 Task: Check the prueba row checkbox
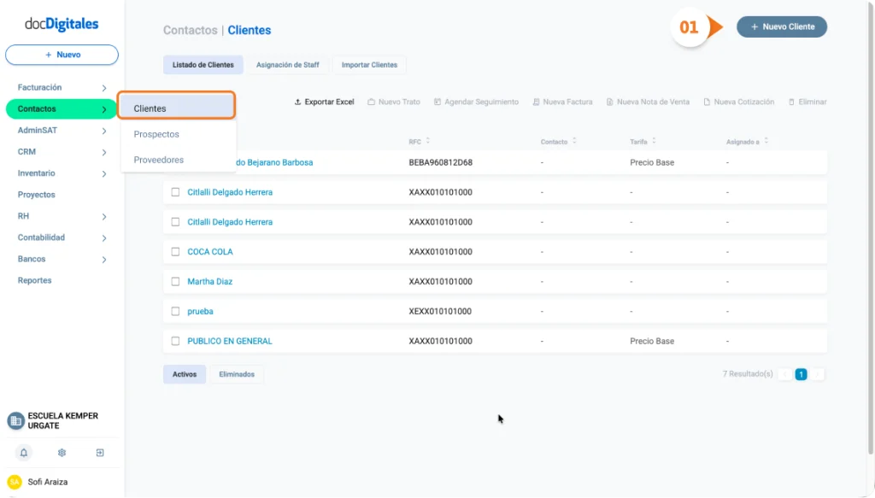click(175, 311)
